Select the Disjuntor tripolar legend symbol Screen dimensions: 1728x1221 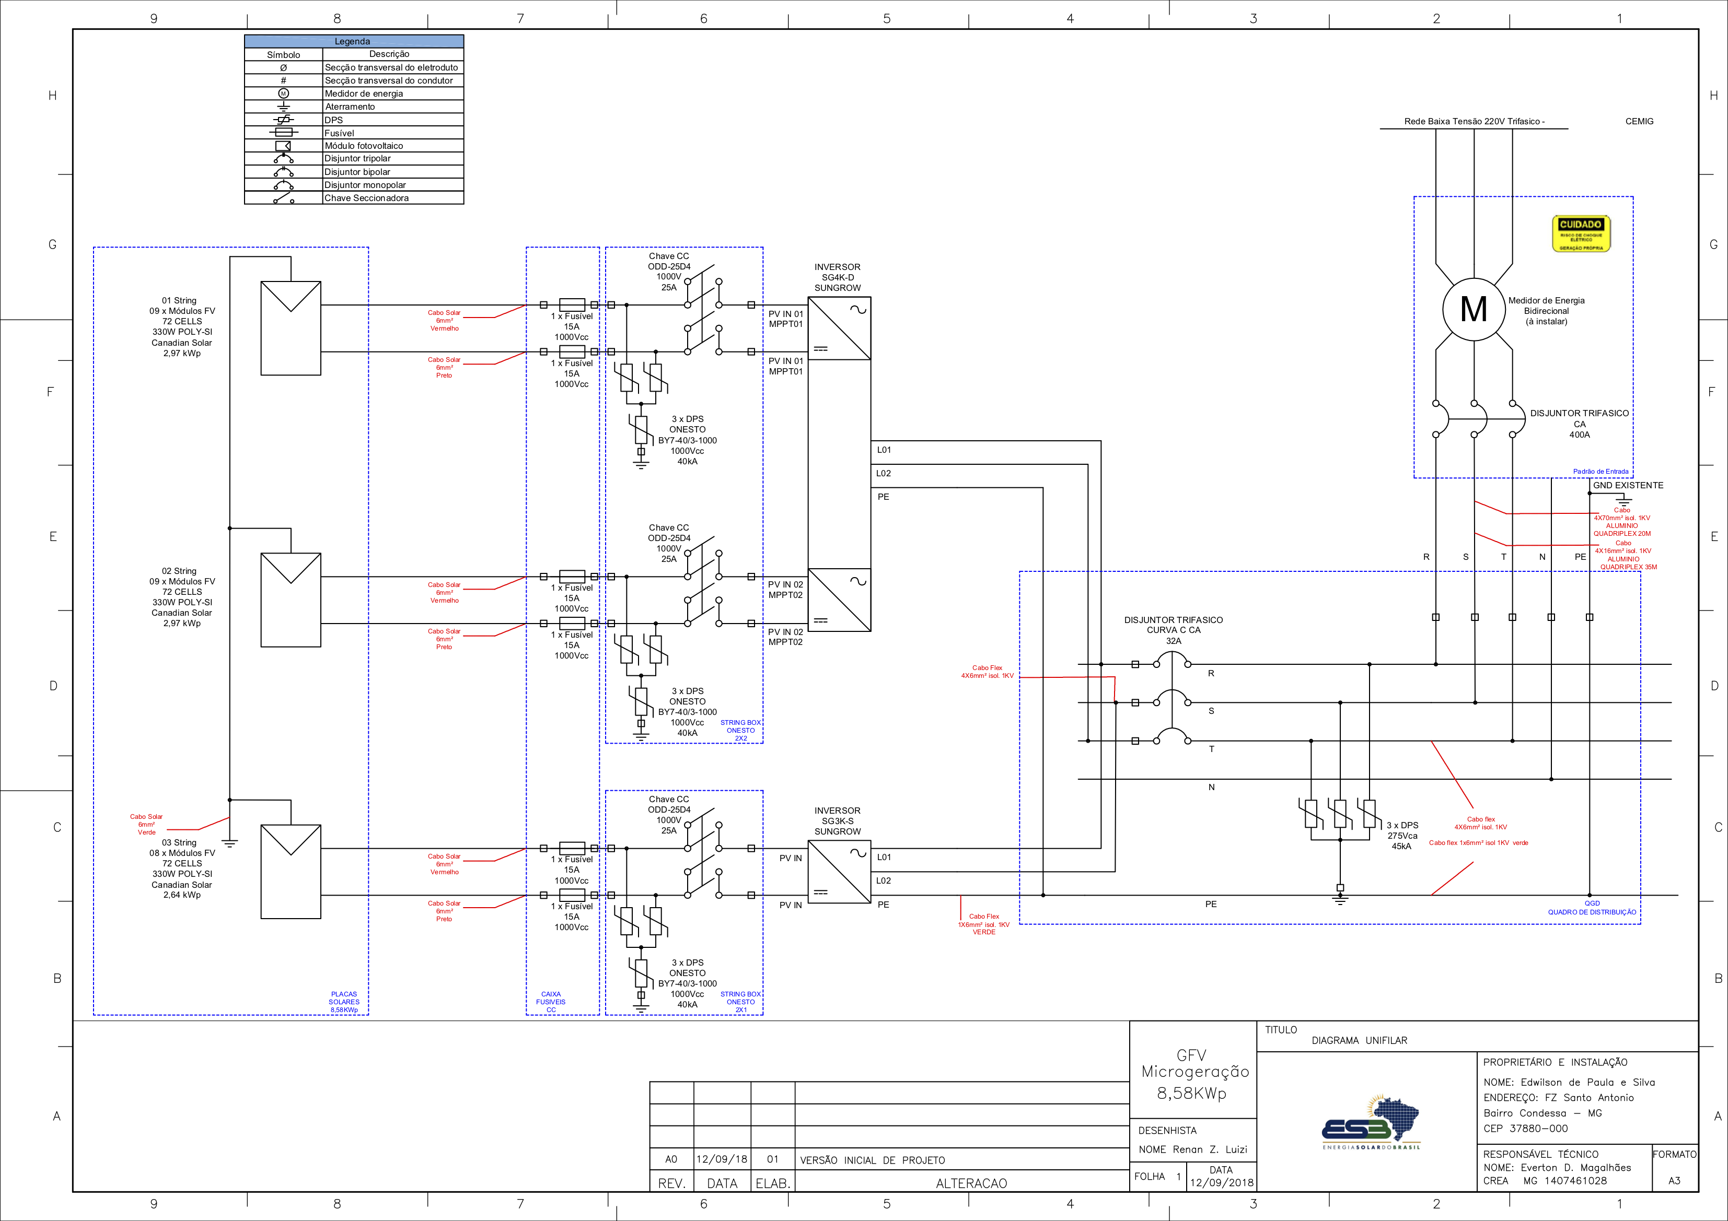click(x=283, y=158)
